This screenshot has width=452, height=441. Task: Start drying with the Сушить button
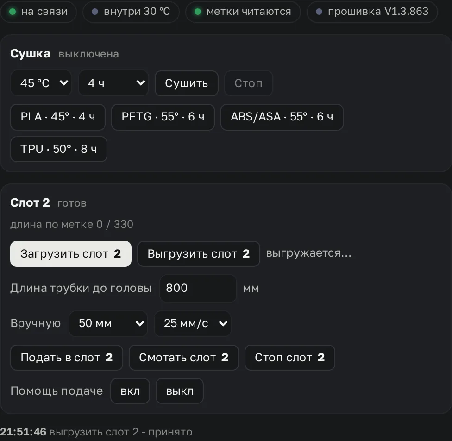(x=187, y=83)
